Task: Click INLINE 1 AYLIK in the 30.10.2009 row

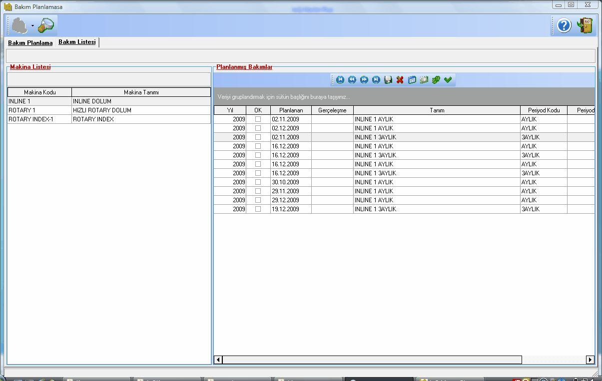Action: [x=437, y=182]
